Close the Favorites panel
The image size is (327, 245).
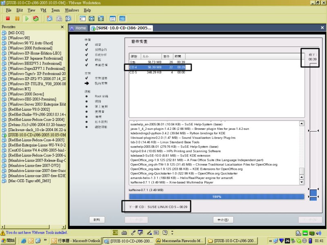64,27
